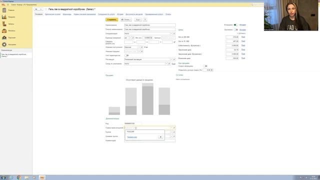
Task: Expand the Страна происхождения dropdown arrow
Action: pyautogui.click(x=171, y=128)
